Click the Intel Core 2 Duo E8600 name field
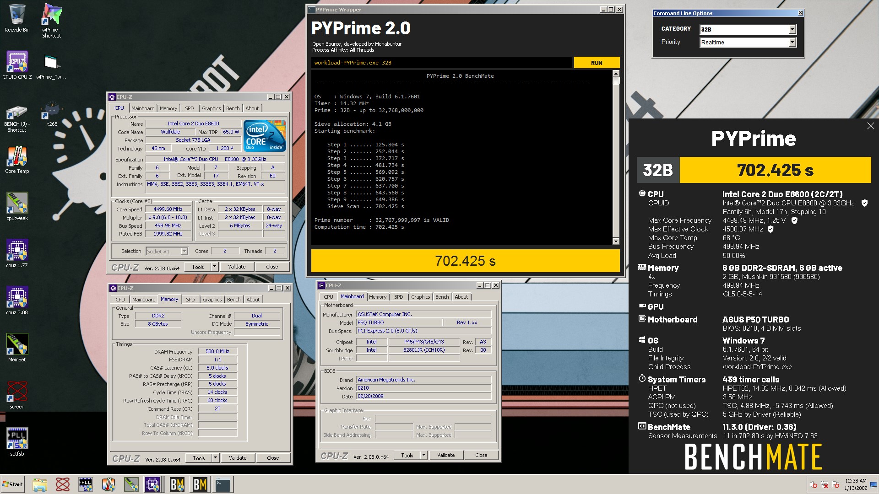Viewport: 879px width, 494px height. coord(193,123)
